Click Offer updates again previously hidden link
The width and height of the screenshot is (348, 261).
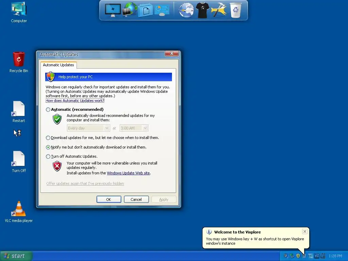tap(85, 183)
